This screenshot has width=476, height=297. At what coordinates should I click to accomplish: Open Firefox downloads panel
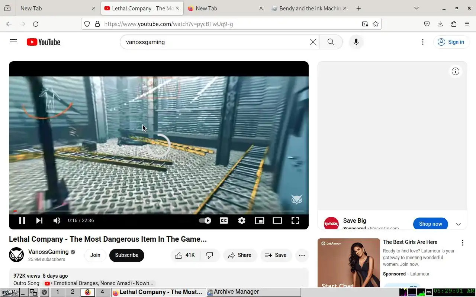click(x=440, y=24)
